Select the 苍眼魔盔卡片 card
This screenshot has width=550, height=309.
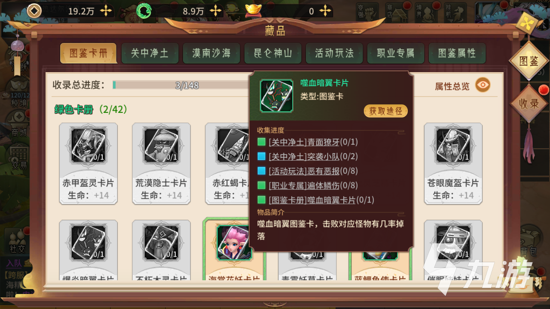[453, 164]
